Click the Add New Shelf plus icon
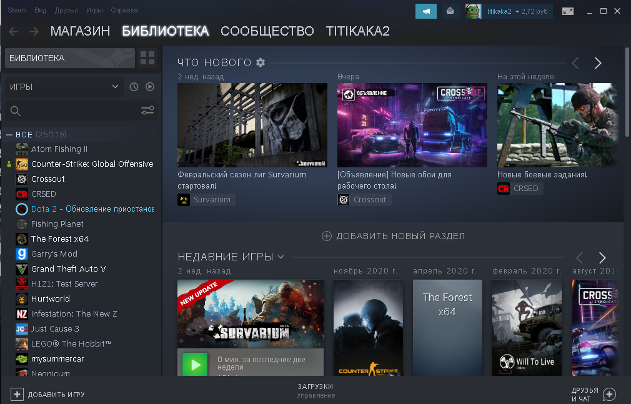631x404 pixels. (326, 236)
